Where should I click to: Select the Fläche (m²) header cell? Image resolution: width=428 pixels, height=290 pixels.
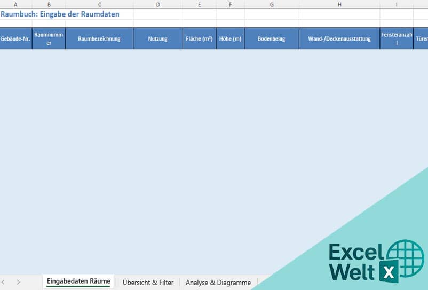click(x=199, y=39)
